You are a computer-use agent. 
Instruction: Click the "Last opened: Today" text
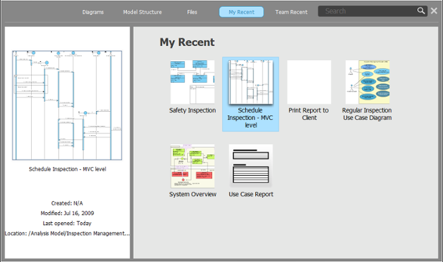[67, 224]
